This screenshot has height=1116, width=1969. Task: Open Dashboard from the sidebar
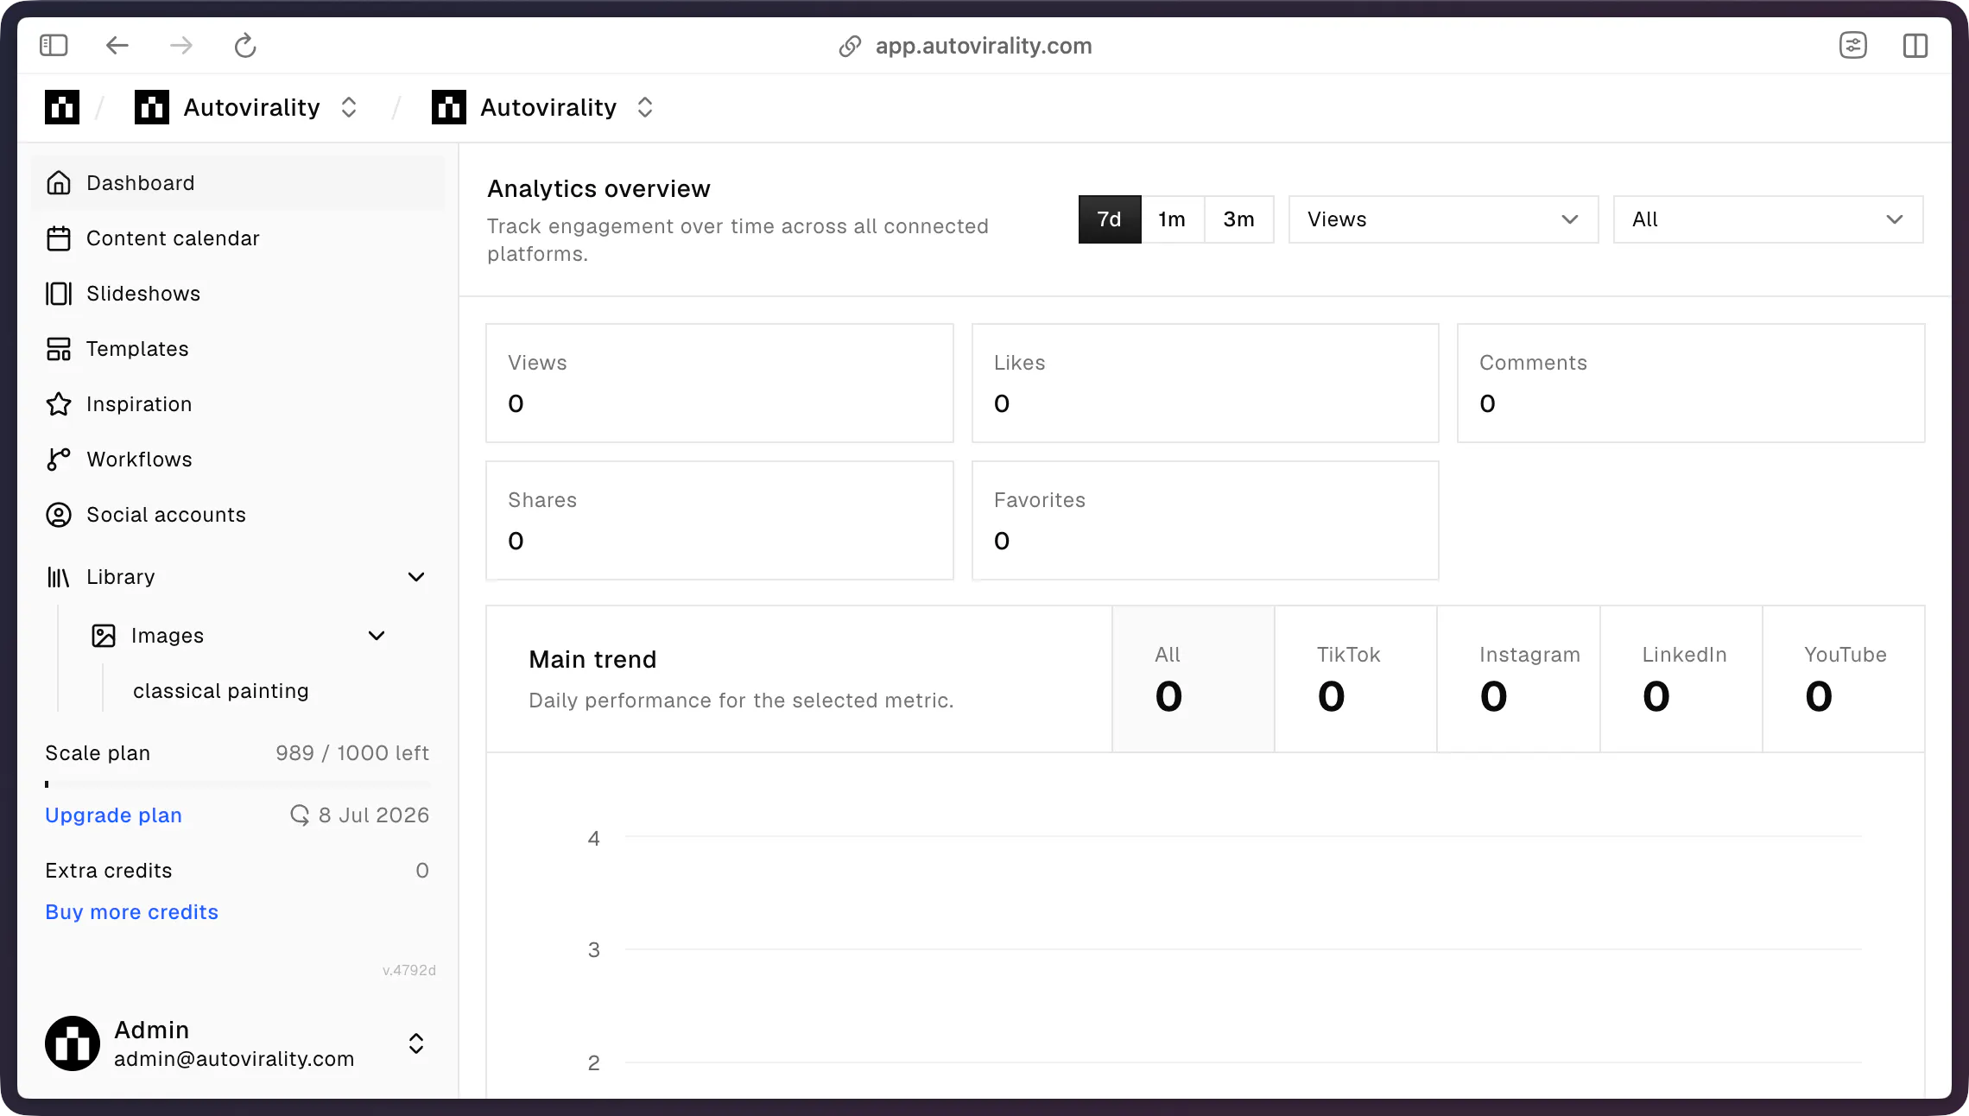tap(237, 183)
